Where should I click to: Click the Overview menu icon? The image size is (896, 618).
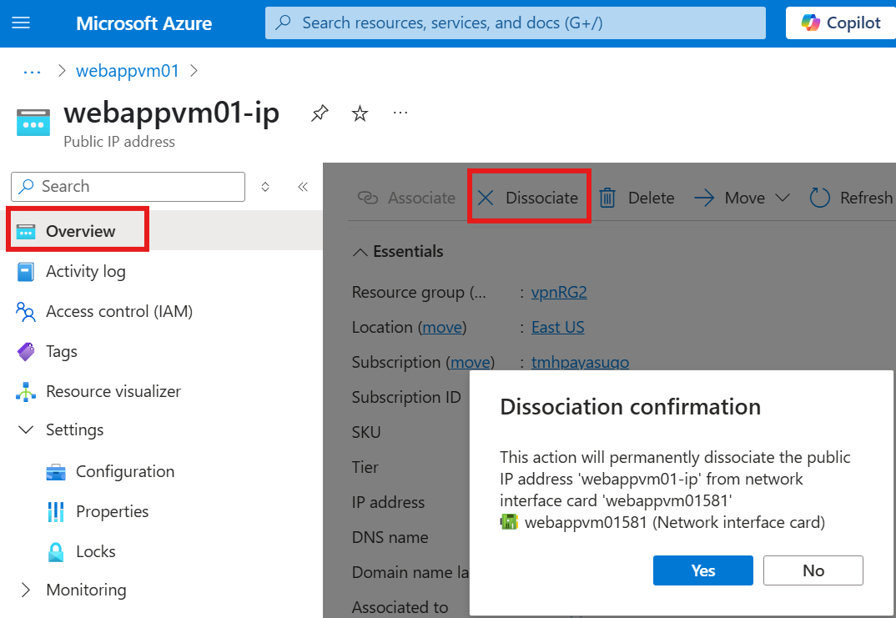pos(26,231)
